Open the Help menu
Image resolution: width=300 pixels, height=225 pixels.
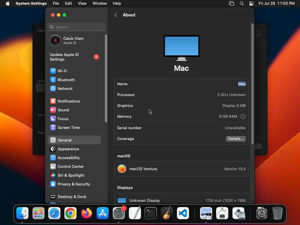pos(117,4)
